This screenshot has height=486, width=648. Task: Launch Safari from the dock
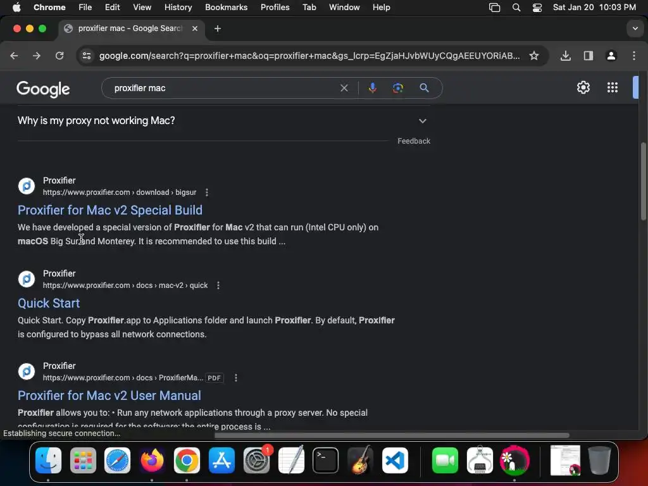pos(117,461)
